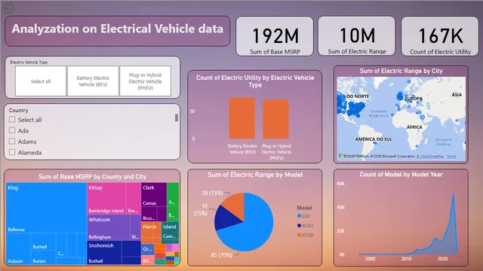The image size is (483, 271).
Task: Click the 192M Sum of Base MSRP card
Action: click(x=275, y=36)
